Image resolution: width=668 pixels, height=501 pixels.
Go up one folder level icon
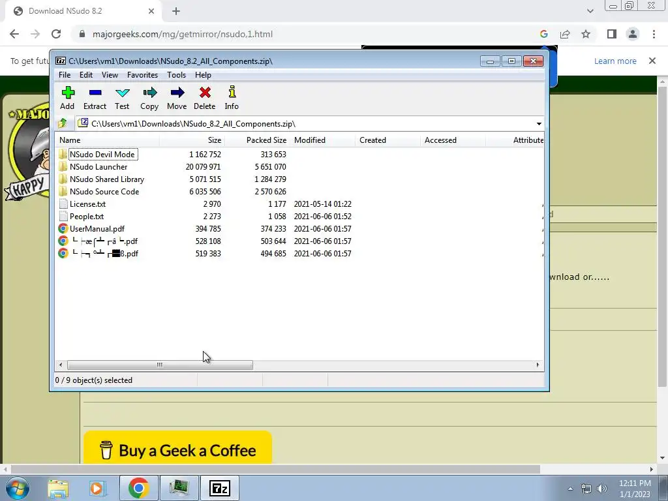point(63,123)
